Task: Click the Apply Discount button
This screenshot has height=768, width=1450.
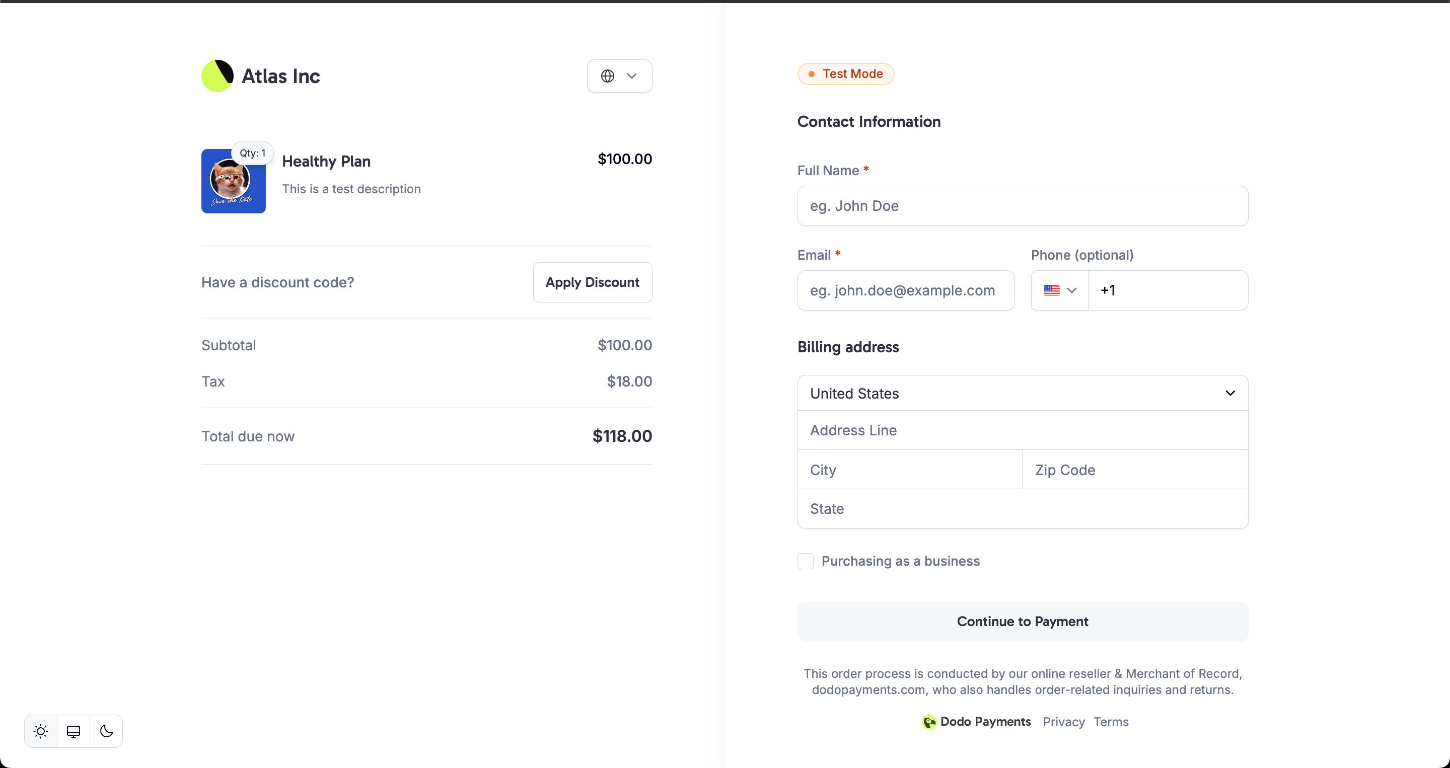Action: coord(592,282)
